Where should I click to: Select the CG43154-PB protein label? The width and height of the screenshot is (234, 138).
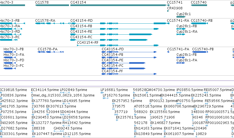112,55
